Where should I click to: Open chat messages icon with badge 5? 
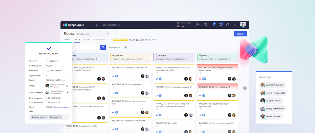pyautogui.click(x=220, y=25)
